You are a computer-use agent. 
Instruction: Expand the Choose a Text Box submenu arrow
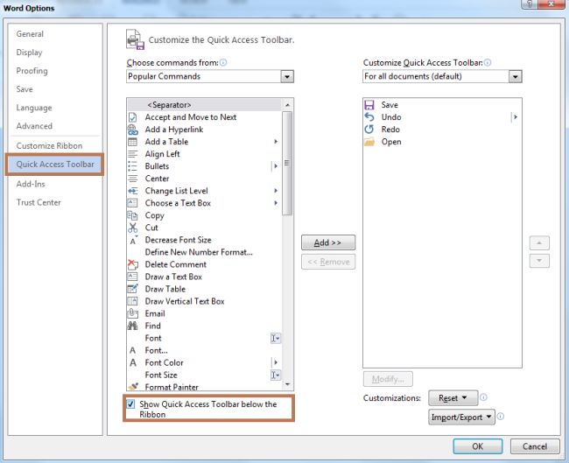point(276,203)
